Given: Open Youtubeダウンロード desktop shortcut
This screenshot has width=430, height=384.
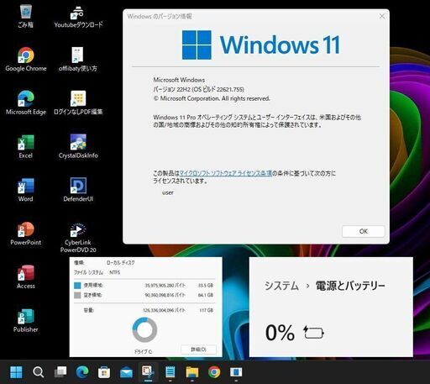Looking at the screenshot, I should tap(78, 16).
